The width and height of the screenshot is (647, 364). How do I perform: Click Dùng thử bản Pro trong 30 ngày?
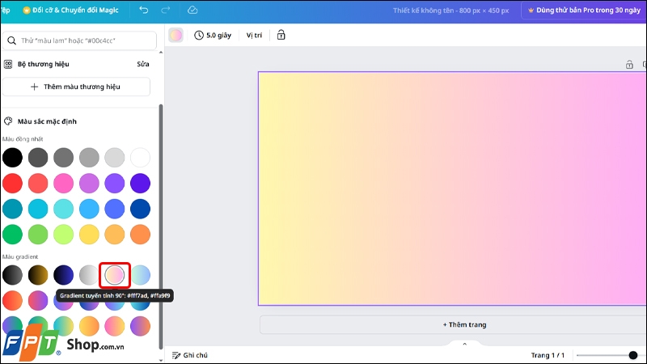coord(583,11)
